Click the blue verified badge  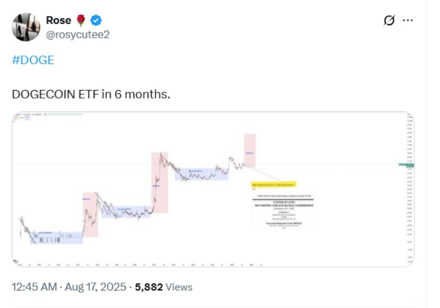pos(96,20)
